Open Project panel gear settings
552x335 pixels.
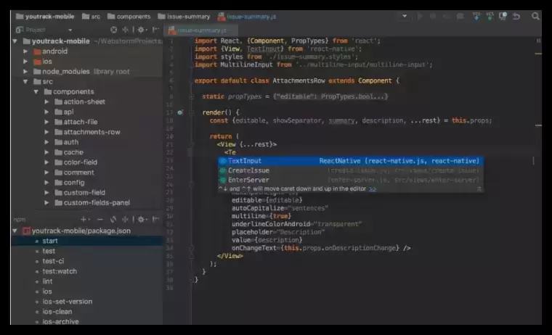click(x=142, y=30)
